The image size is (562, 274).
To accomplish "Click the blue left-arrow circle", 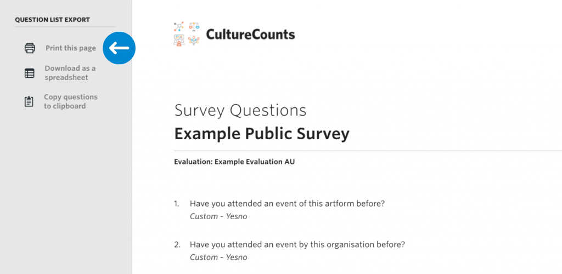I will point(119,48).
